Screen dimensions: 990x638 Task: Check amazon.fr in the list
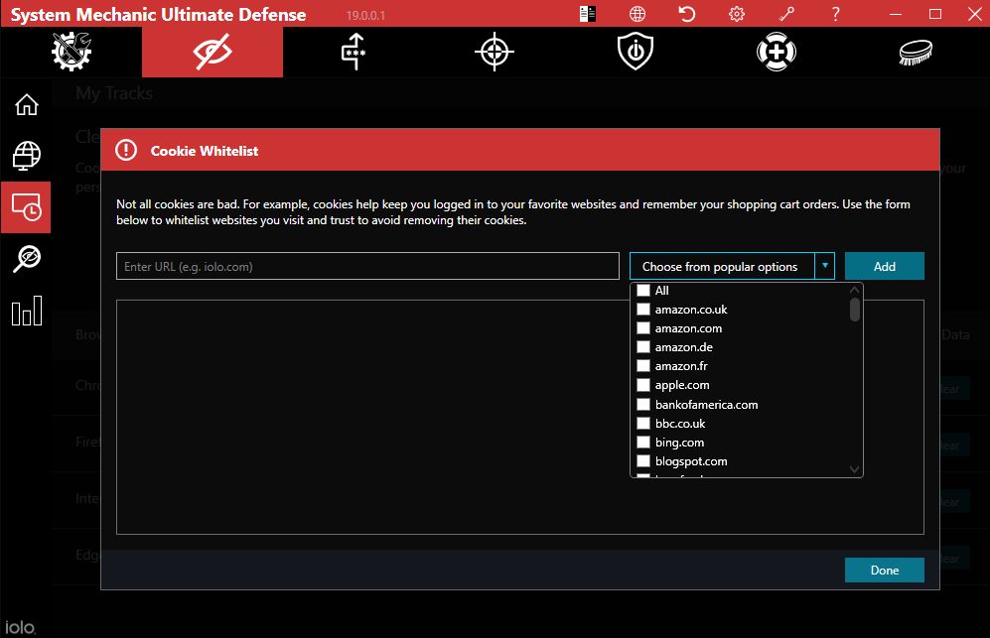point(643,366)
